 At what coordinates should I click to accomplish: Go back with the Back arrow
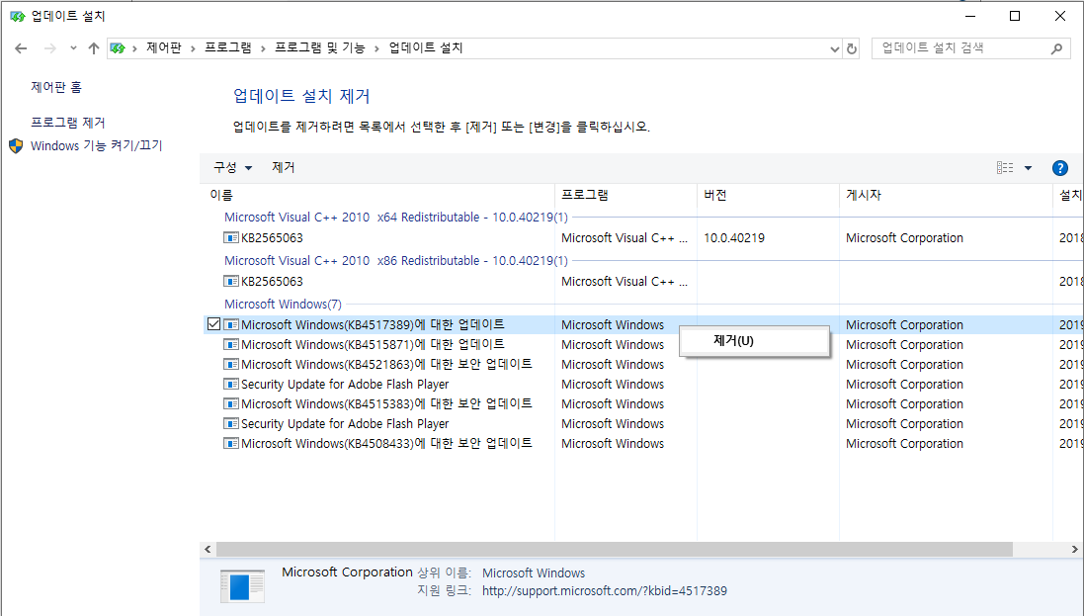21,48
